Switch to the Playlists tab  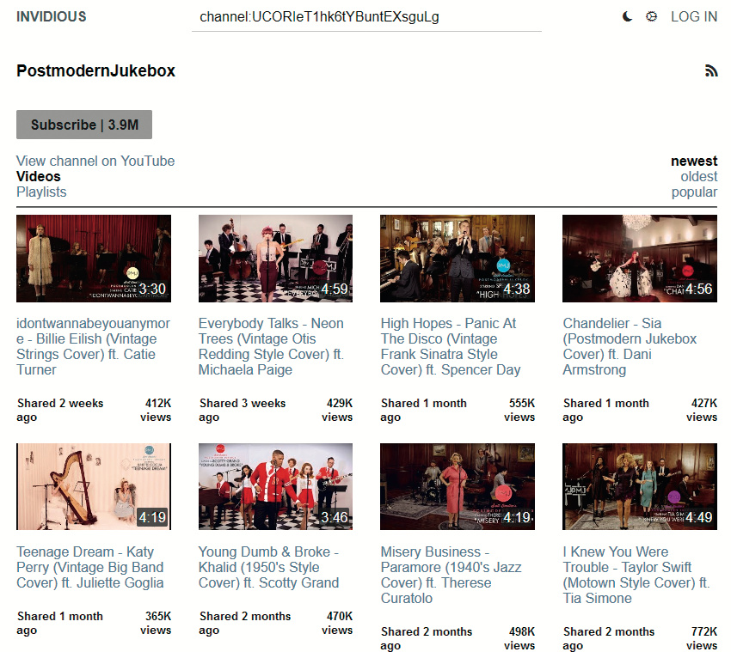click(41, 192)
